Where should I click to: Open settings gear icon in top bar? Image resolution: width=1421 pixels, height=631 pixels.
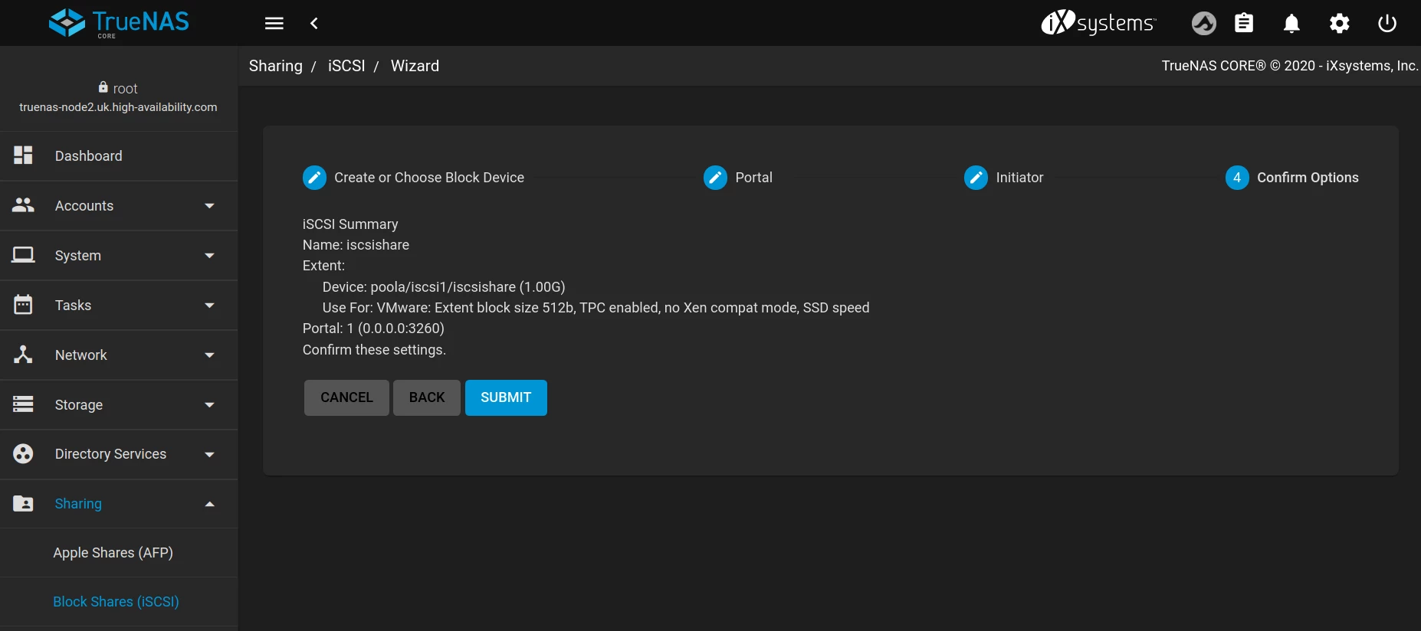pyautogui.click(x=1339, y=24)
